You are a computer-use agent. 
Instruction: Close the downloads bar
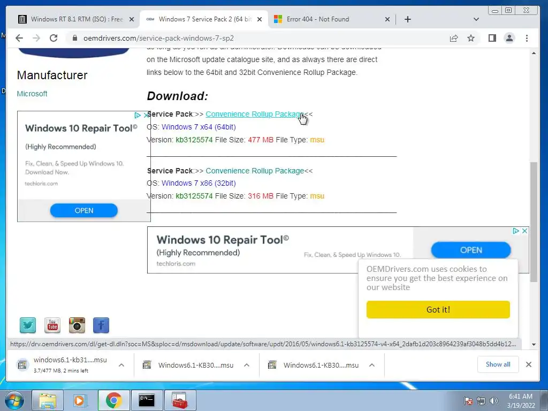[528, 364]
